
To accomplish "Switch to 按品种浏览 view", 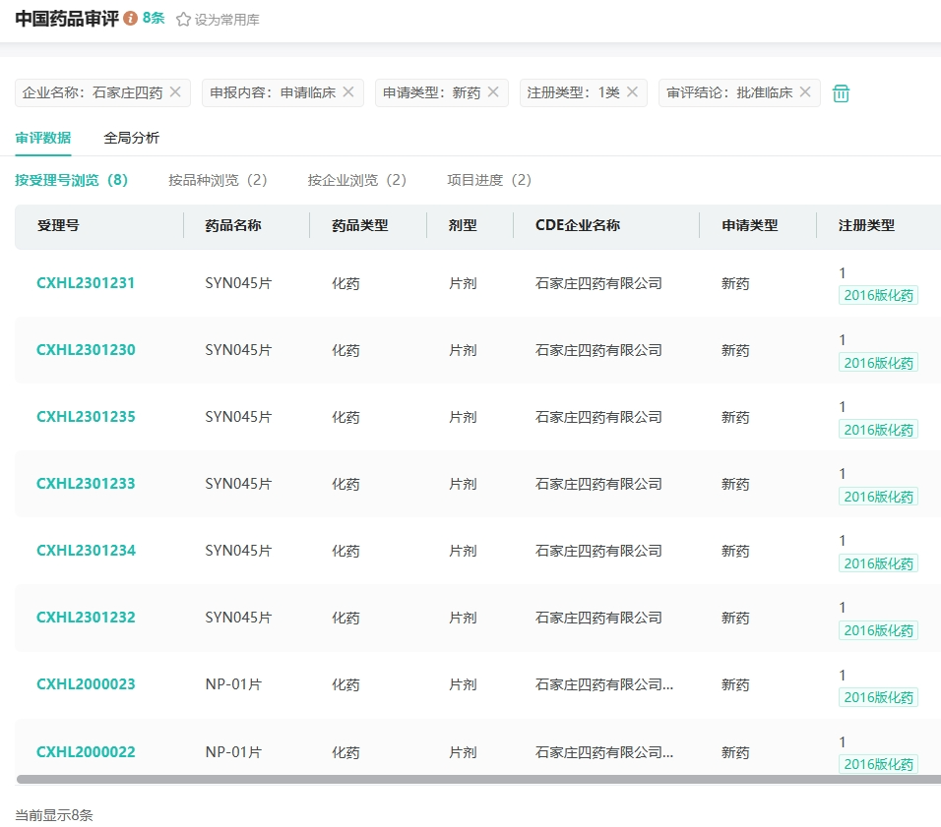I will 218,180.
